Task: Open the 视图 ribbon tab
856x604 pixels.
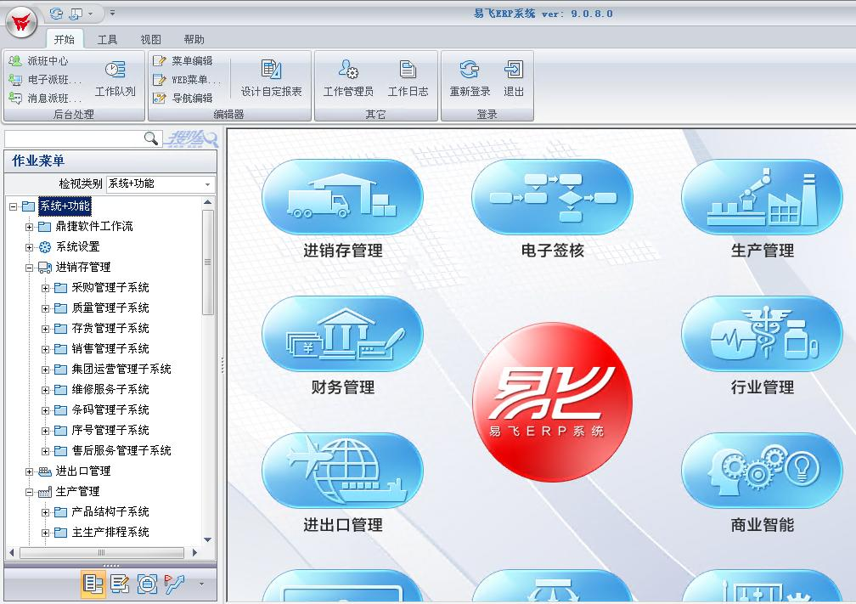Action: [x=150, y=39]
